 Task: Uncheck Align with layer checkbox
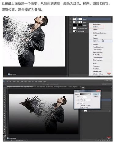point(80,107)
